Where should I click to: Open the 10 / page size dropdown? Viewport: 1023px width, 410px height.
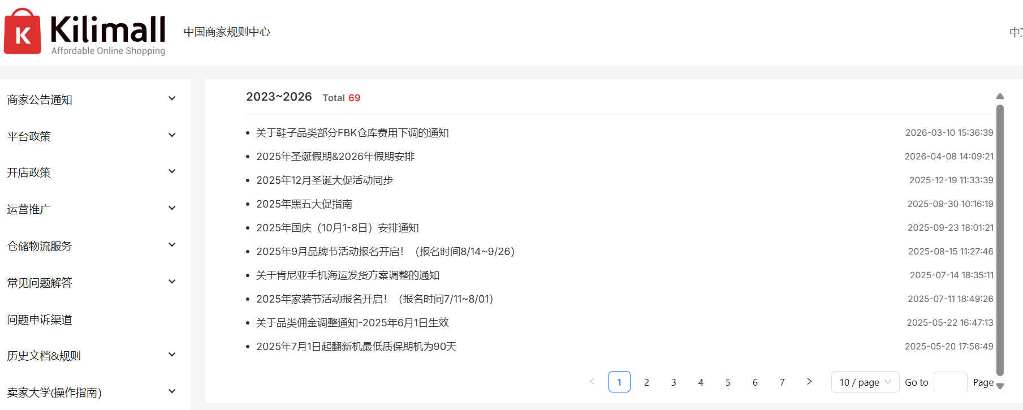[x=865, y=382]
